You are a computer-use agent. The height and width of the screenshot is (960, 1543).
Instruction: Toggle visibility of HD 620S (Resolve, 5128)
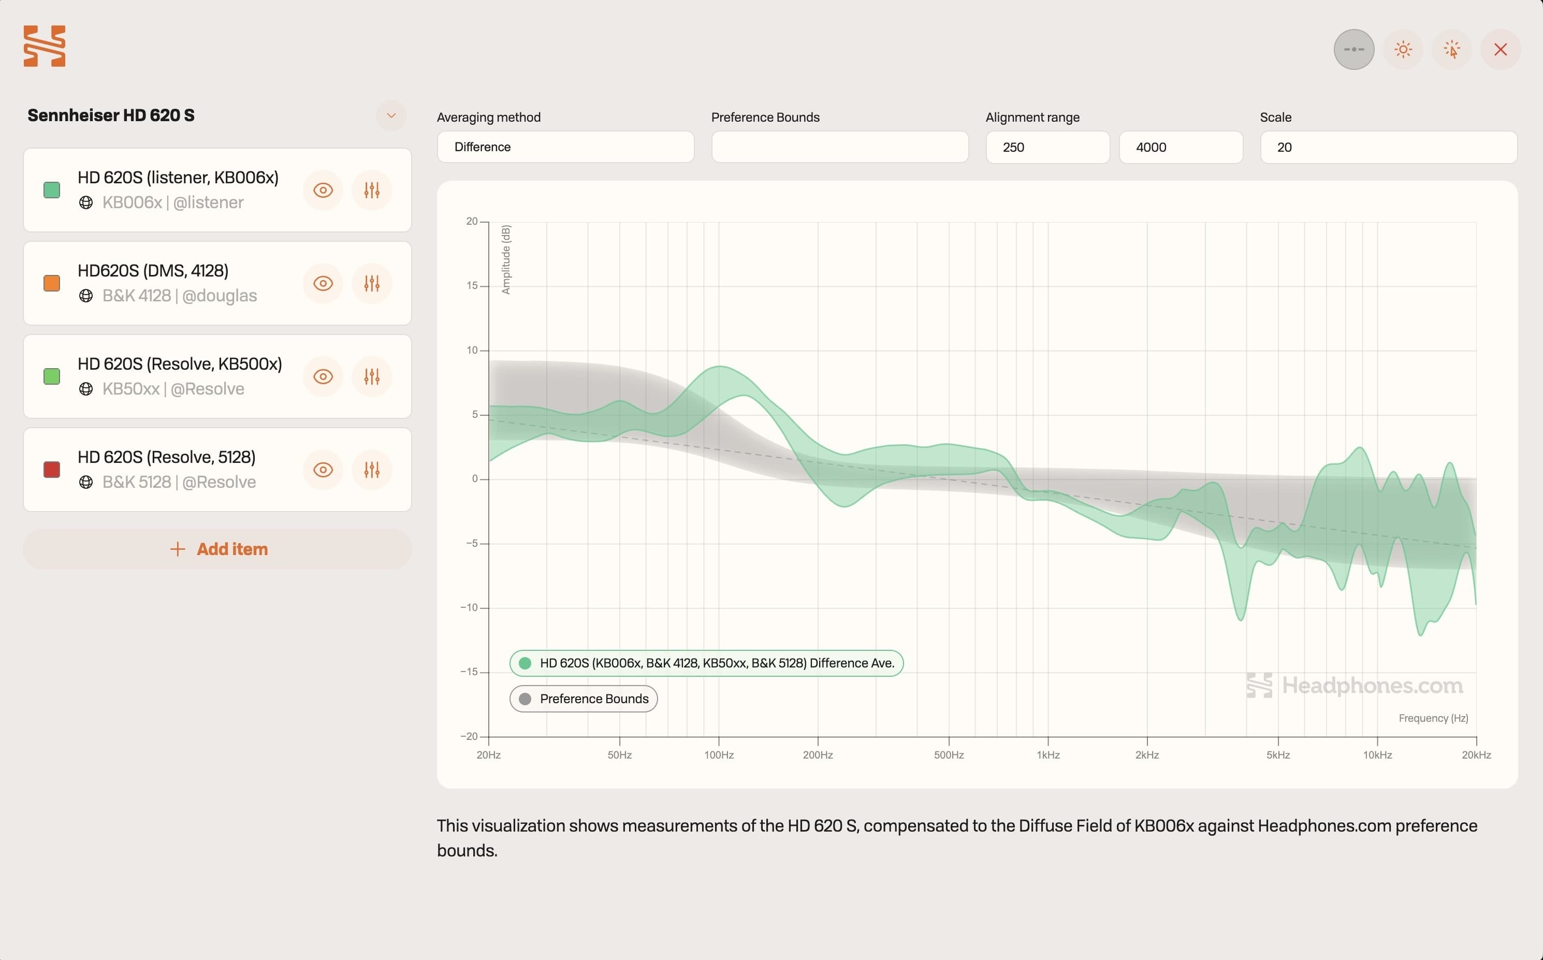click(323, 470)
